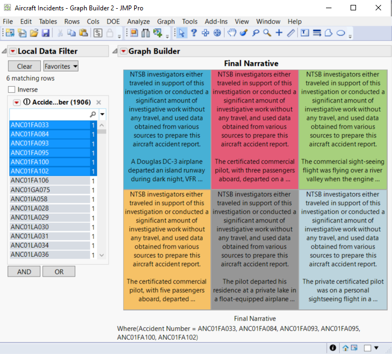Screen dimensions: 392x354
Task: Select the Grabber hand tool
Action: [232, 33]
